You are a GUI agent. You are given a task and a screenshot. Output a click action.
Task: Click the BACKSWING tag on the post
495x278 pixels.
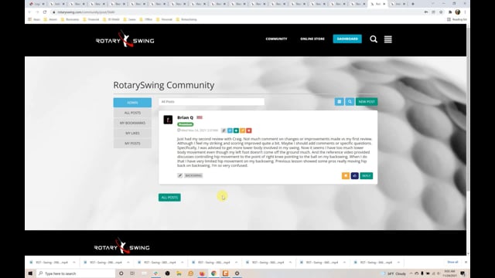[x=193, y=175]
